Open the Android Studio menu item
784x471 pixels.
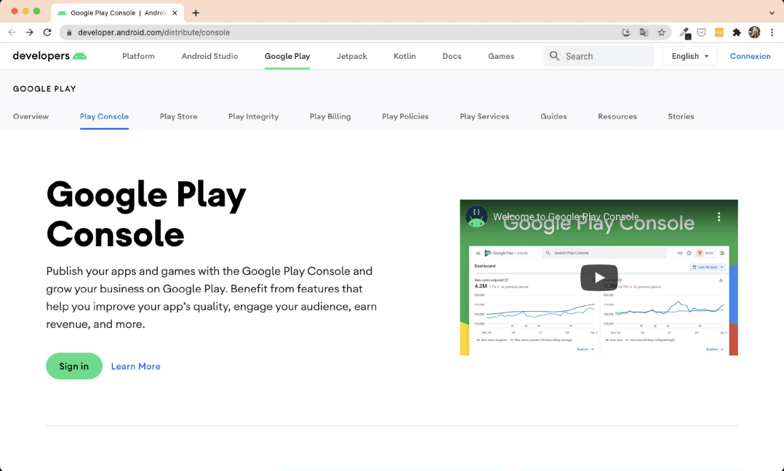click(x=209, y=56)
